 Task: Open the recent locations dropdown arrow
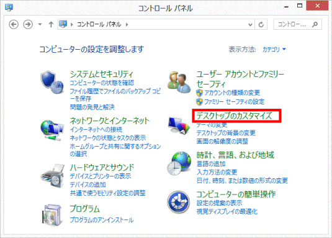tap(40, 24)
